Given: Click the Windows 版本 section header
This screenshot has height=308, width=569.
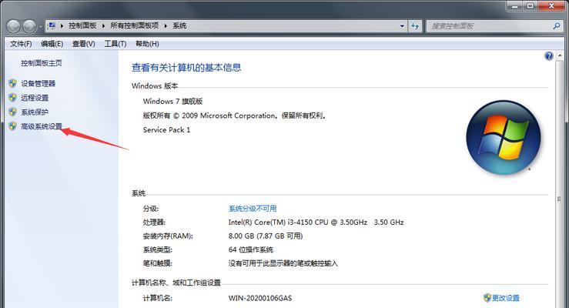Looking at the screenshot, I should point(155,86).
